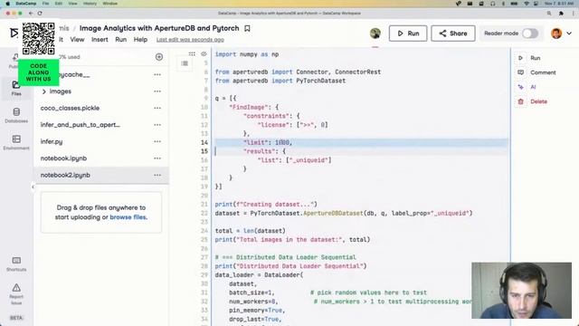The height and width of the screenshot is (326, 579).
Task: Open the table of contents icon
Action: click(185, 63)
